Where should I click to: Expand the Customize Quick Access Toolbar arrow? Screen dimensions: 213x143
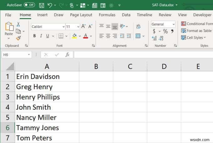pyautogui.click(x=119, y=5)
